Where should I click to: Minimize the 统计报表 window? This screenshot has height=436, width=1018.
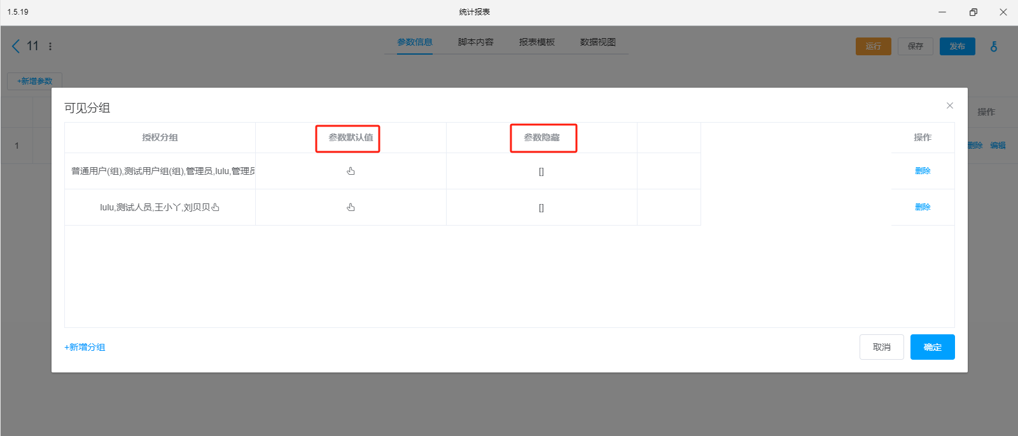[942, 12]
